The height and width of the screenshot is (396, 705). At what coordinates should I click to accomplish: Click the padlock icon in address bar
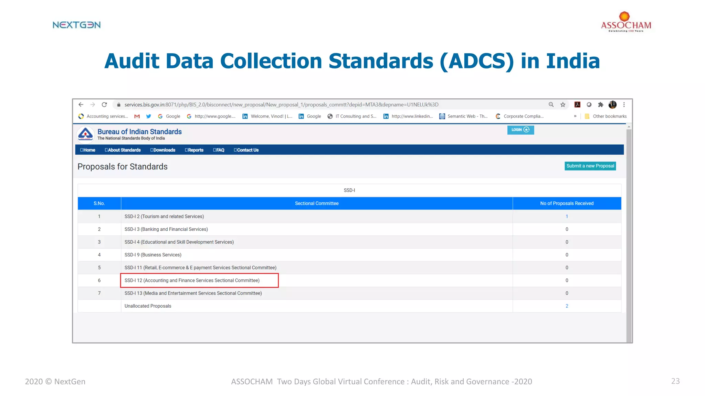119,105
